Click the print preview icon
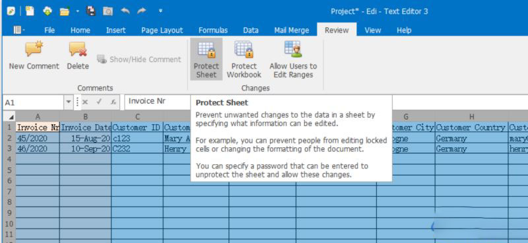Image resolution: width=528 pixels, height=243 pixels. pyautogui.click(x=108, y=11)
